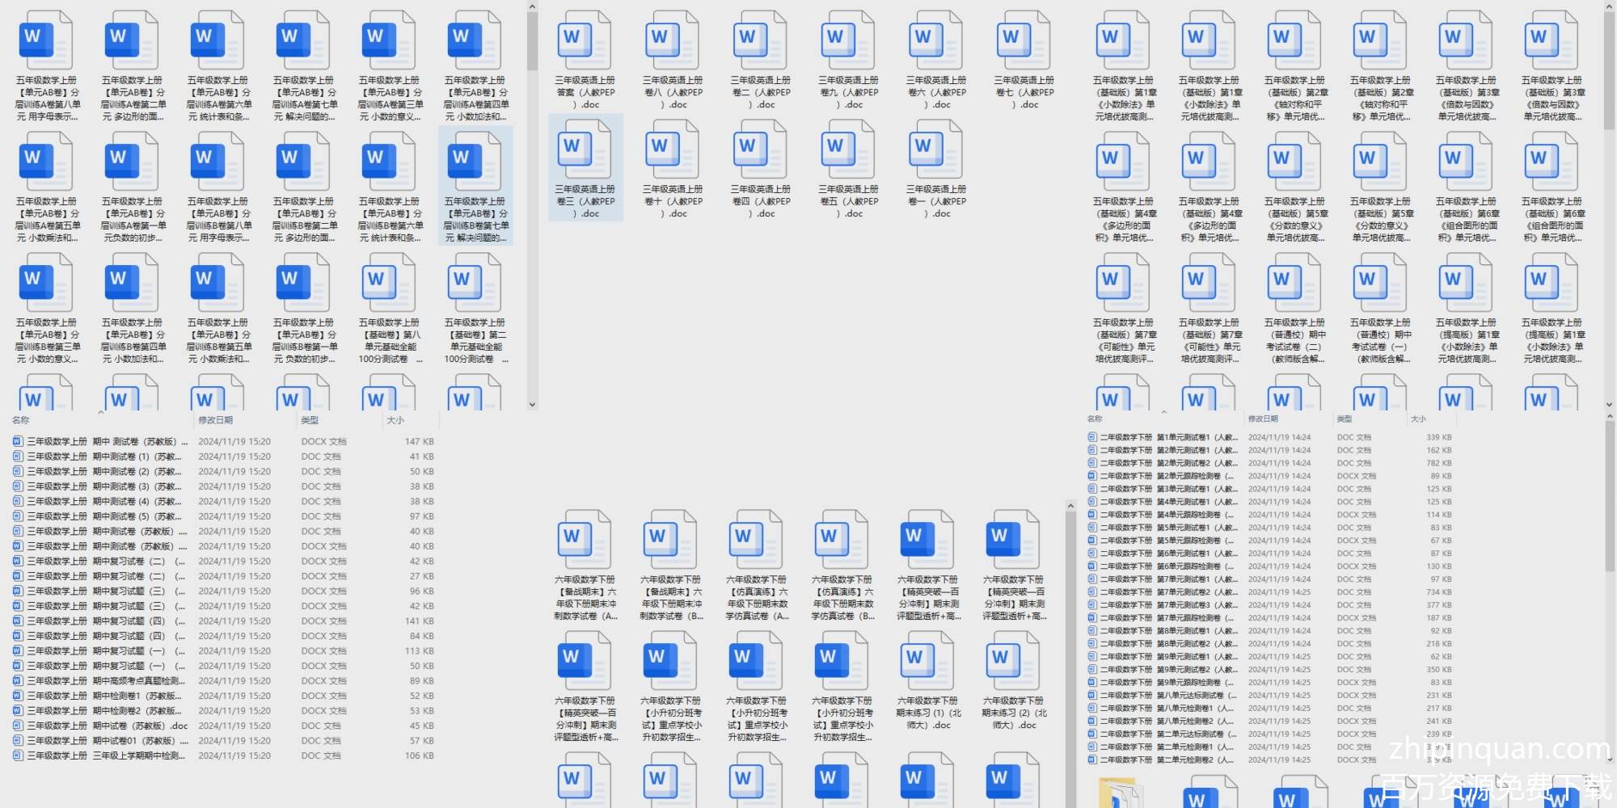Open 二年级数学下册 第1单元测试卷1 list entry
This screenshot has height=808, width=1617.
point(1164,437)
